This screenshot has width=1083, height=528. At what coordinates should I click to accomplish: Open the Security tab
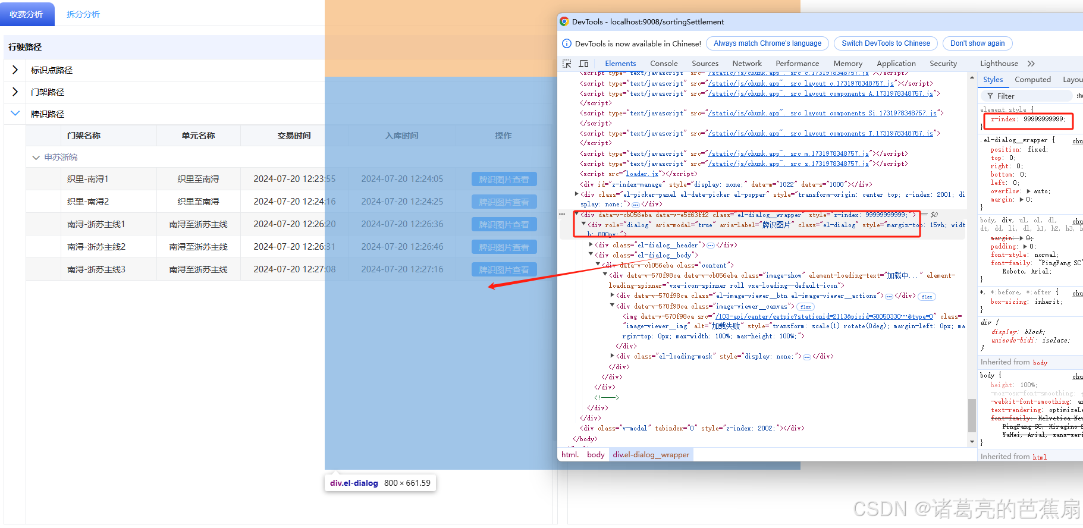943,64
